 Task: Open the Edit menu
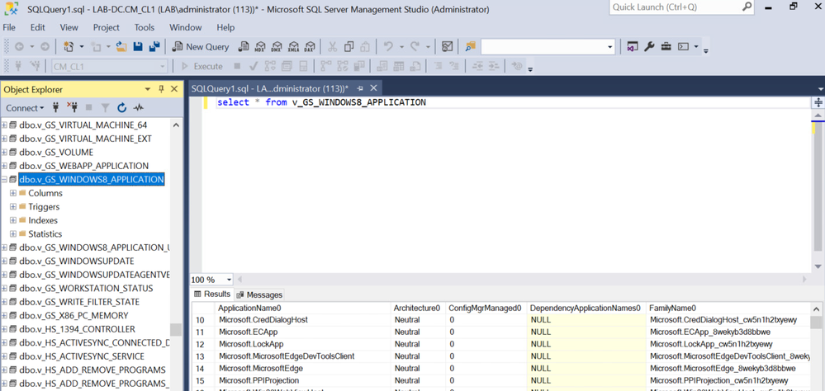(x=37, y=27)
